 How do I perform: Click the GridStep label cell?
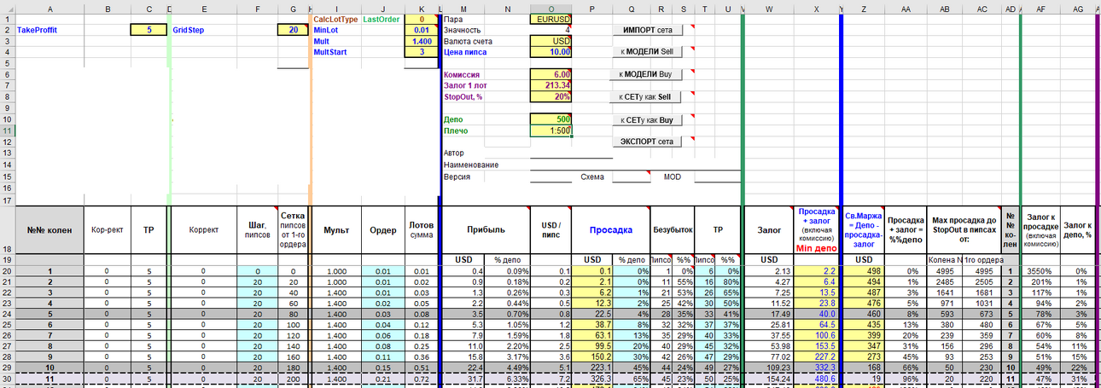(188, 30)
